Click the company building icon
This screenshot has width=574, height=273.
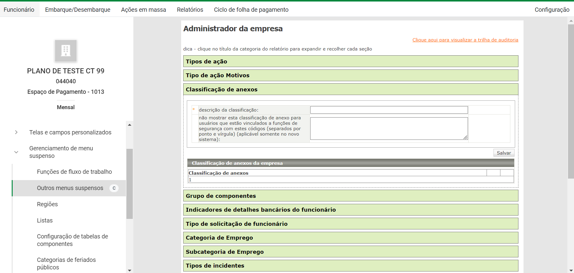click(66, 51)
